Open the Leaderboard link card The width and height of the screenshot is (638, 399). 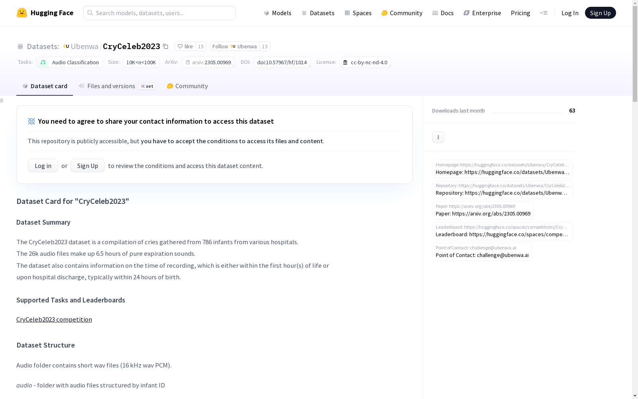click(502, 231)
